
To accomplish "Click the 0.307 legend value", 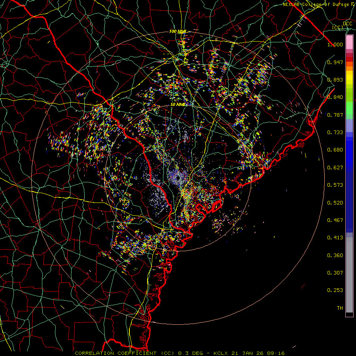I will (x=335, y=273).
